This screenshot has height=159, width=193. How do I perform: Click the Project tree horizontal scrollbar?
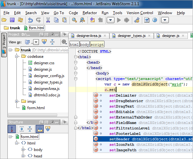coord(32,115)
